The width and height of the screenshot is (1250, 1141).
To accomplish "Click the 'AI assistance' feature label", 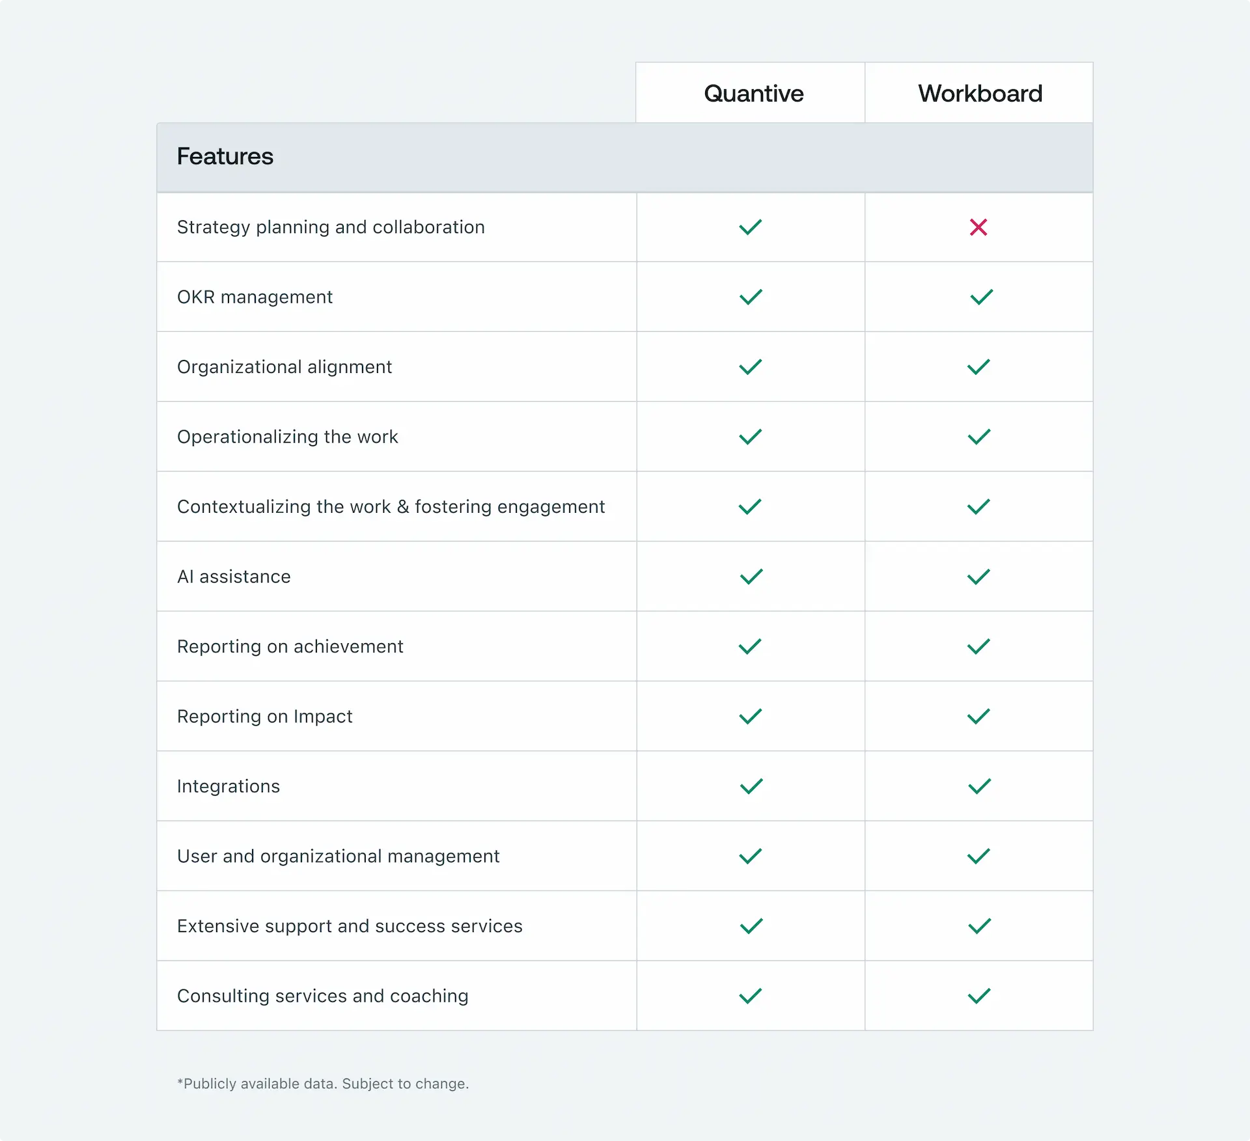I will tap(234, 577).
